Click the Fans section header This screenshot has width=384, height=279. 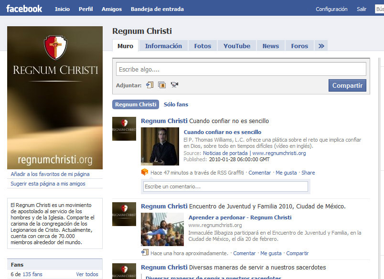[x=55, y=264]
